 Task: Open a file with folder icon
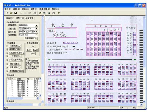click(11, 13)
